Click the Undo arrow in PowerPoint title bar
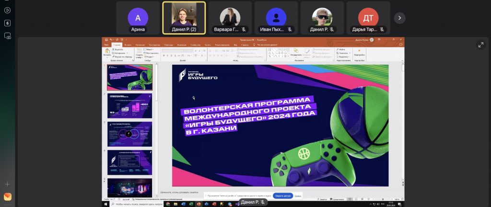The image size is (491, 207). click(x=111, y=40)
